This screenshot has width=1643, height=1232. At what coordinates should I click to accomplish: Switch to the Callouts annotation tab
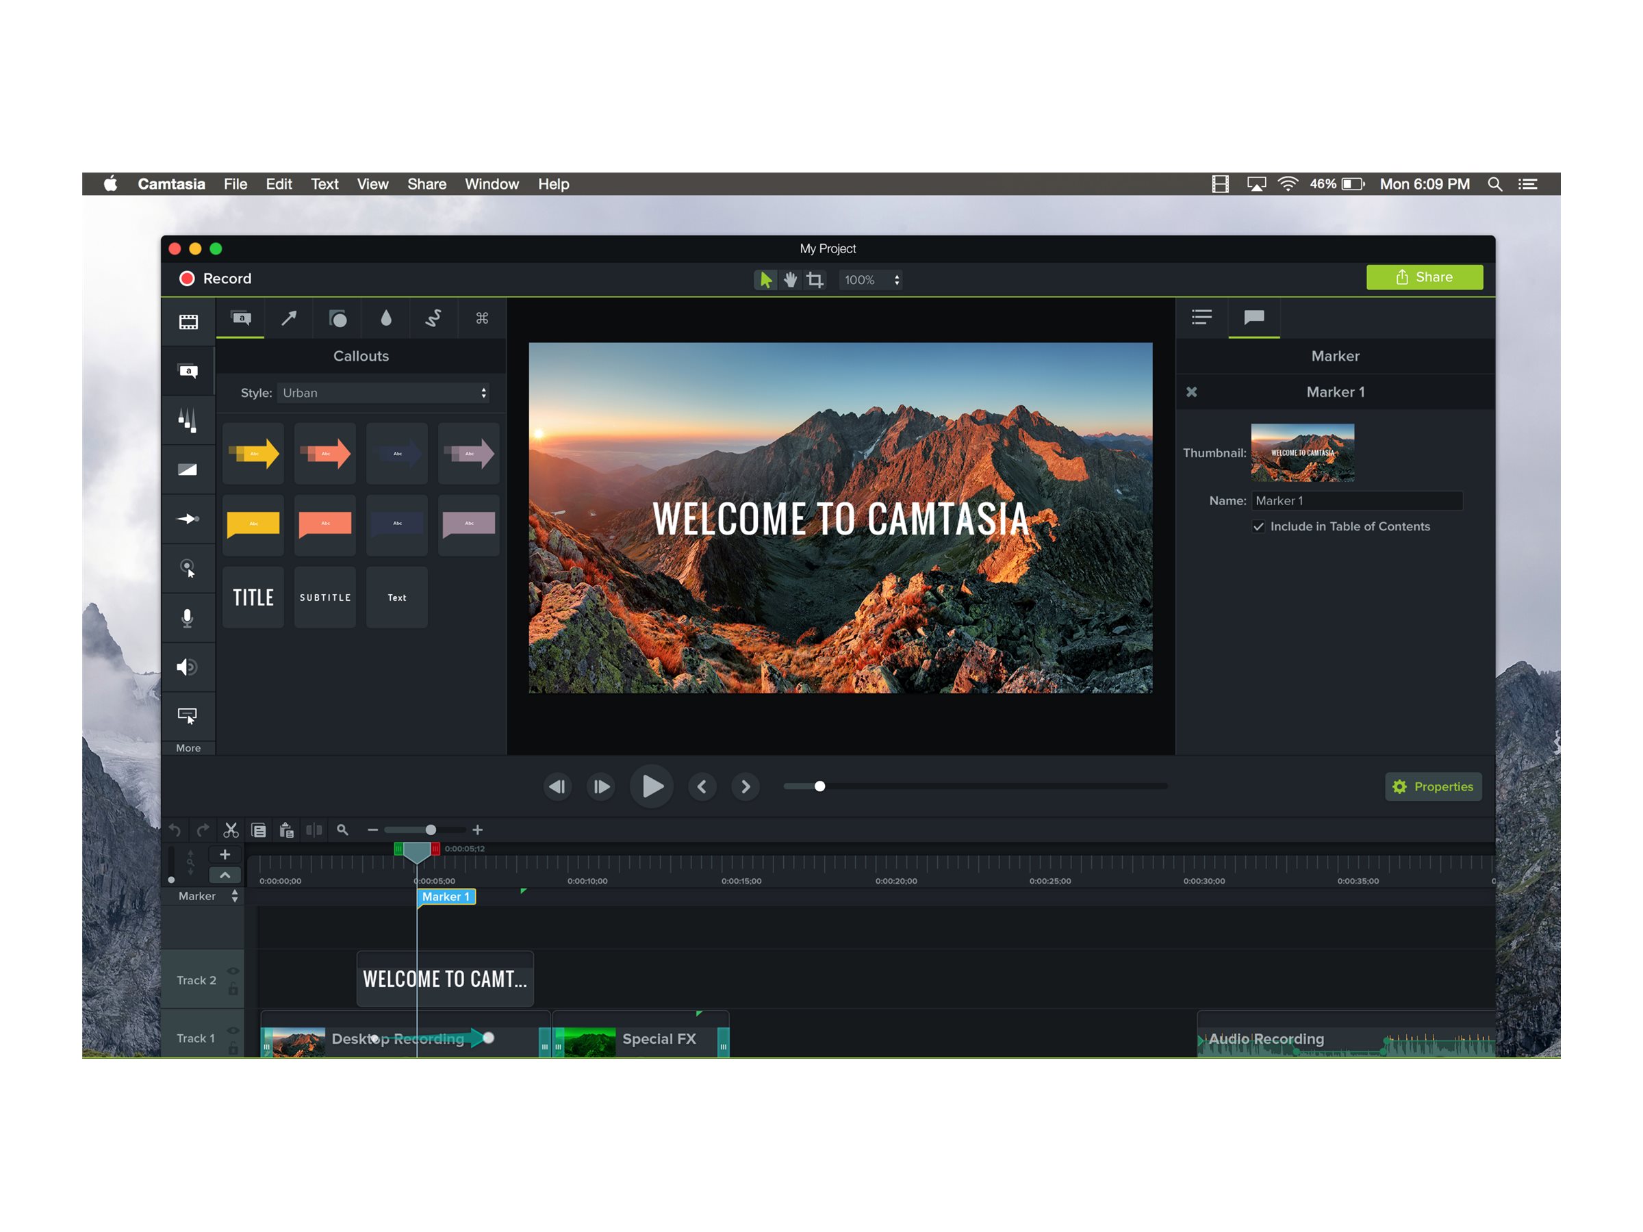pyautogui.click(x=241, y=318)
